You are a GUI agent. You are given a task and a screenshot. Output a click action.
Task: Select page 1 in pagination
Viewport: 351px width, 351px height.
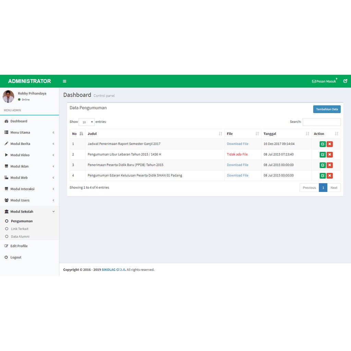[323, 187]
